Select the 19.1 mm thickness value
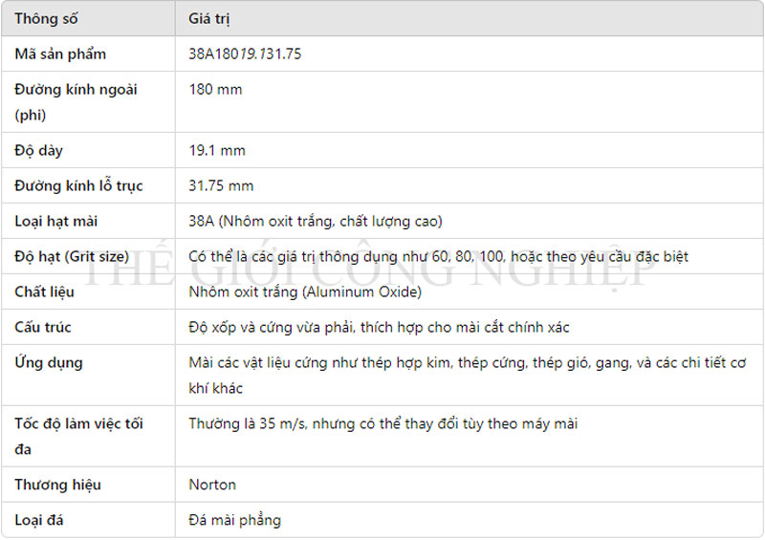This screenshot has width=765, height=540. tap(217, 151)
